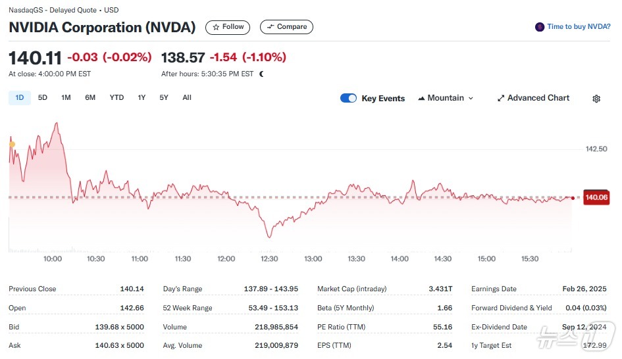Open the Advanced Chart link
This screenshot has height=359, width=622.
538,98
